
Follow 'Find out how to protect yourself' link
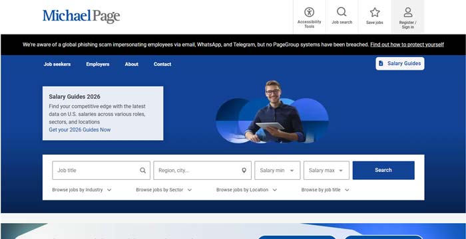407,44
